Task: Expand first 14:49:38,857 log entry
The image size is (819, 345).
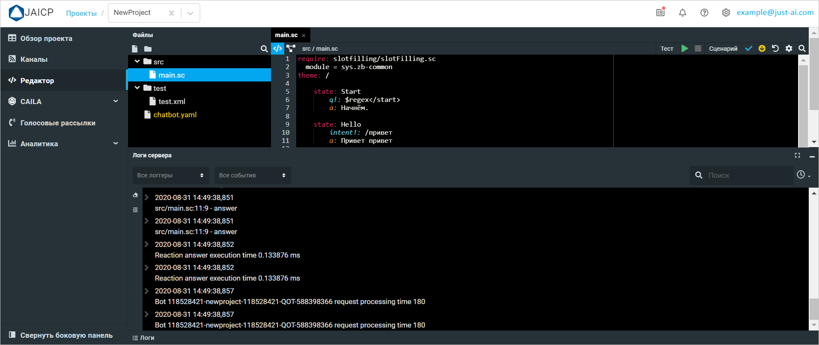Action: [x=146, y=290]
